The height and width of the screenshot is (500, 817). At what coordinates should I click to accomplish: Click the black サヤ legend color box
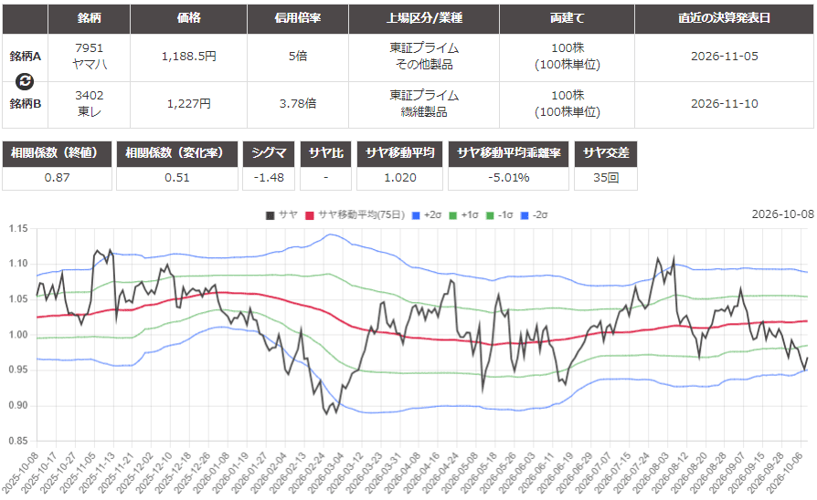(270, 215)
